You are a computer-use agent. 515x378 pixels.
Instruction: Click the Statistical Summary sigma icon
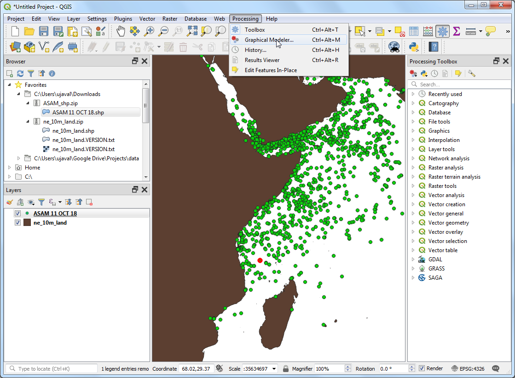[x=456, y=31]
